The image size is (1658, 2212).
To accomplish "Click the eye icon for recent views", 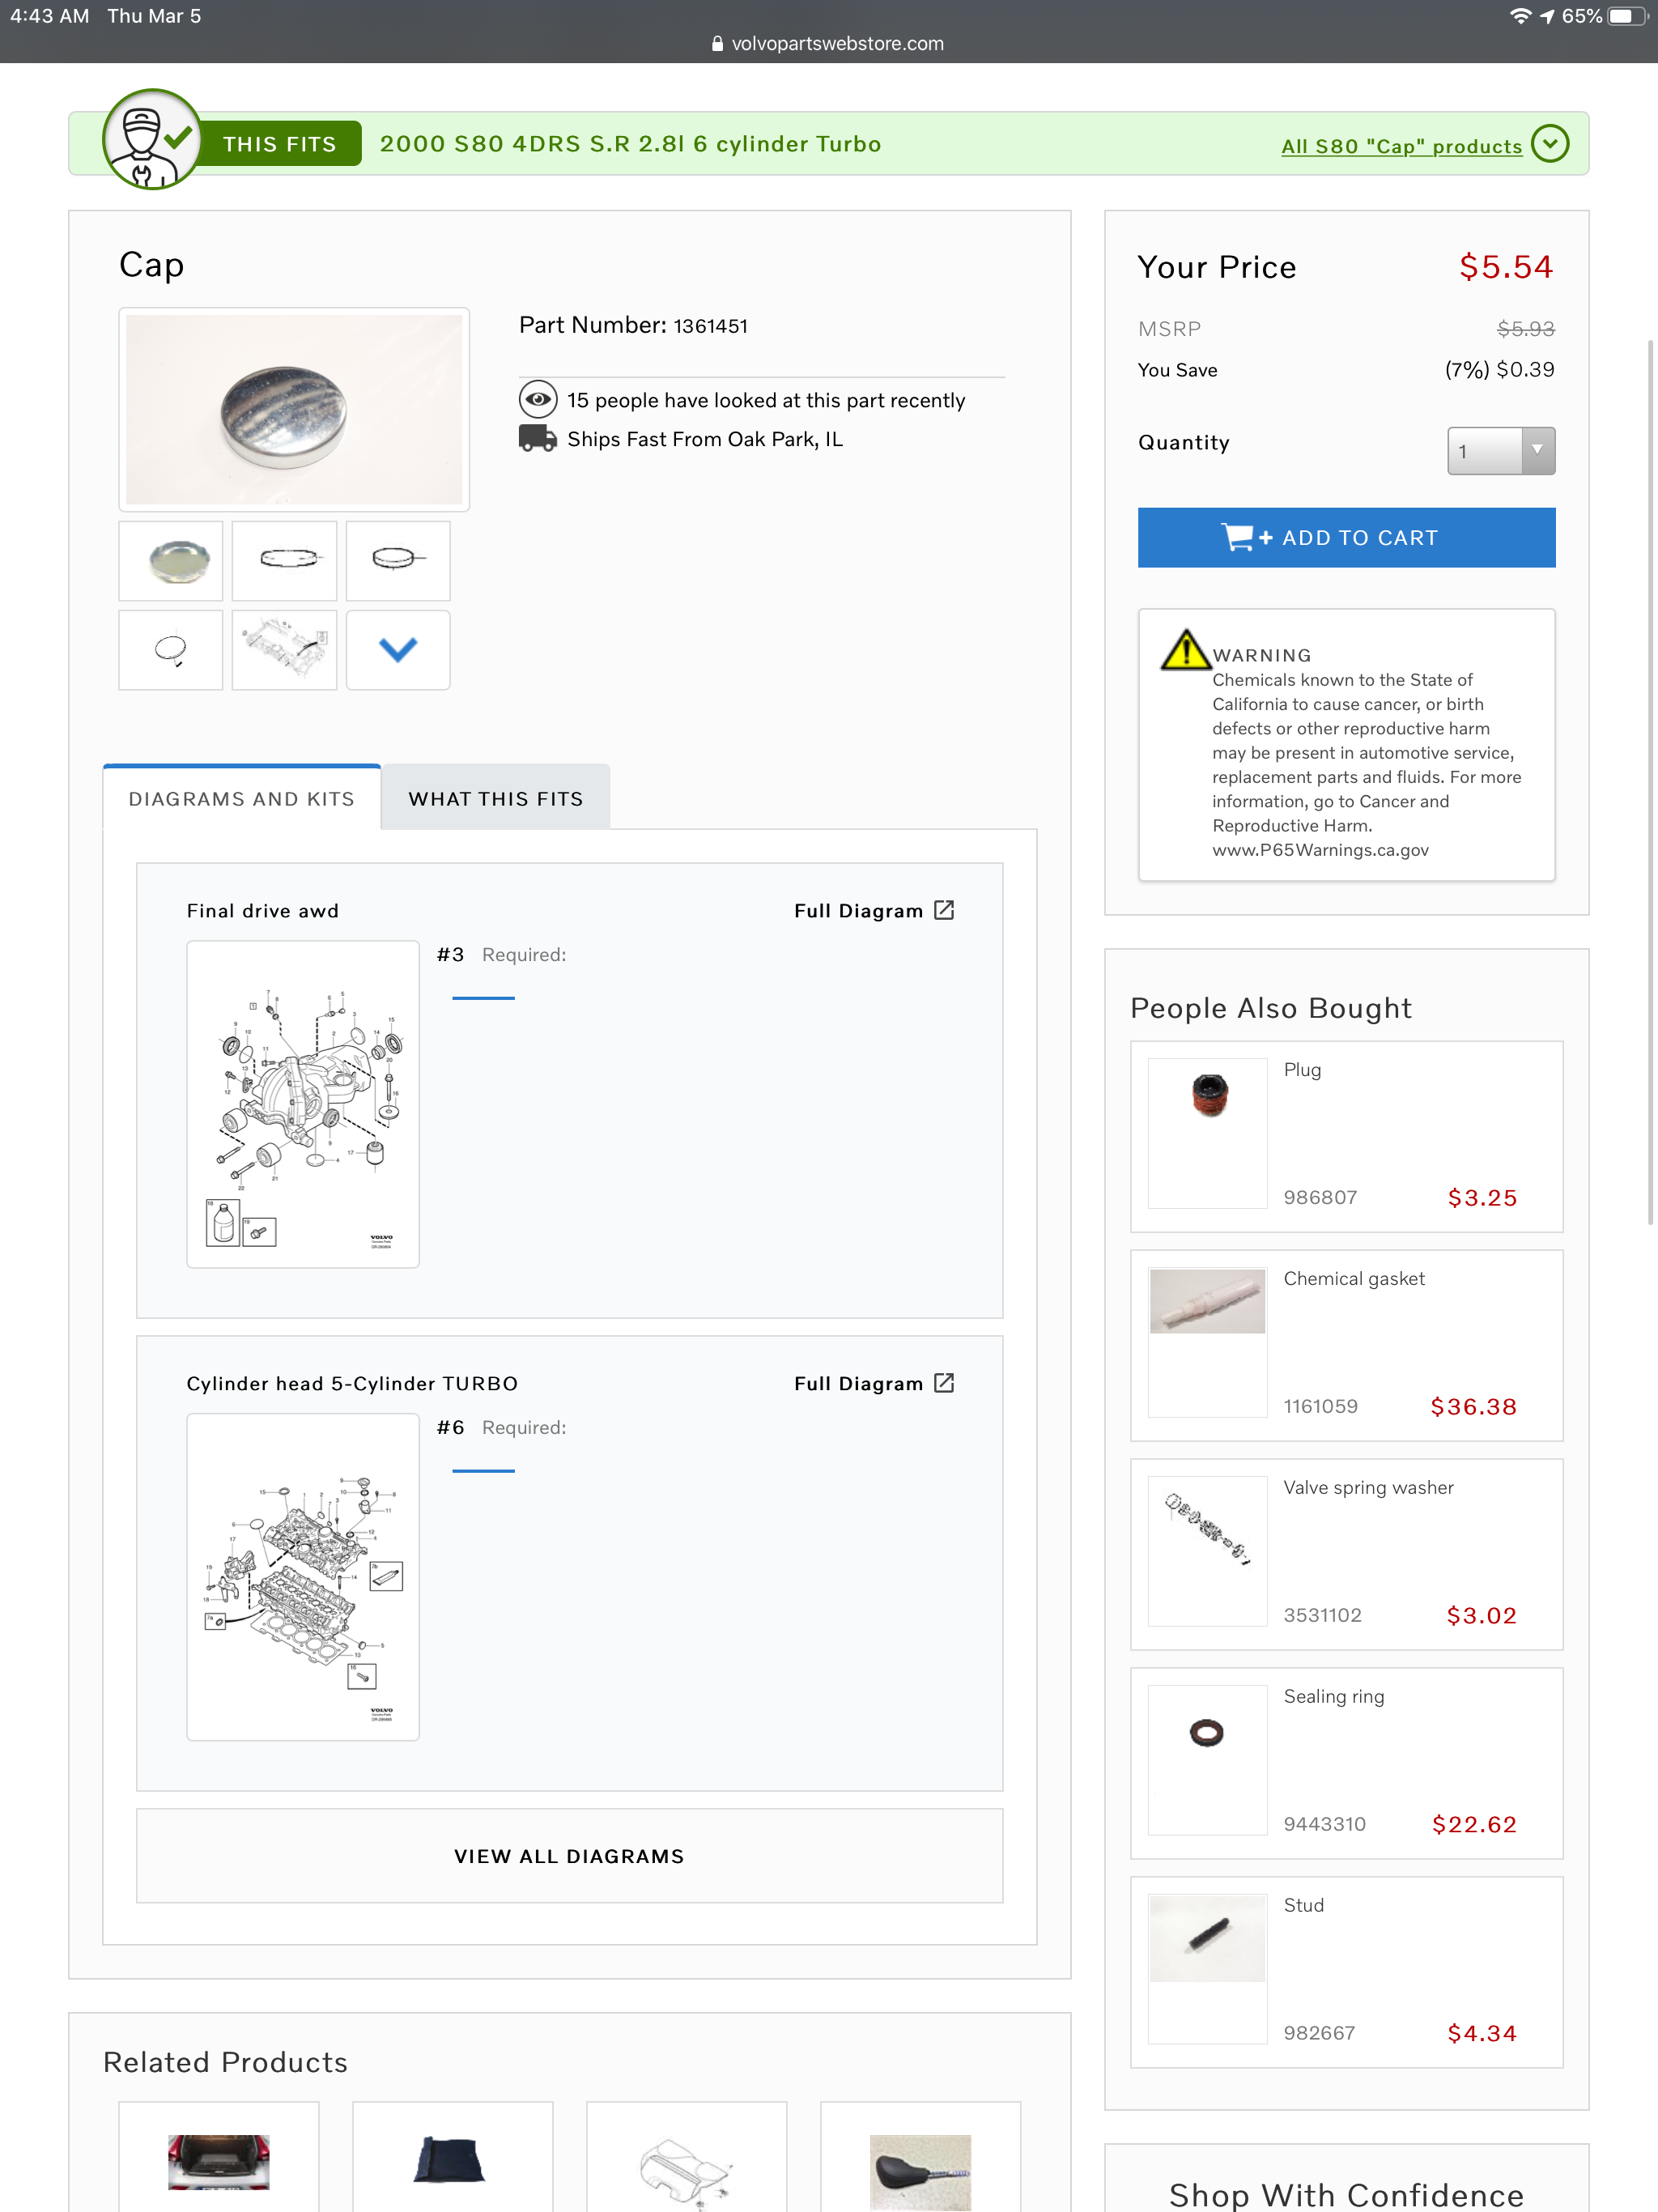I will tap(538, 400).
